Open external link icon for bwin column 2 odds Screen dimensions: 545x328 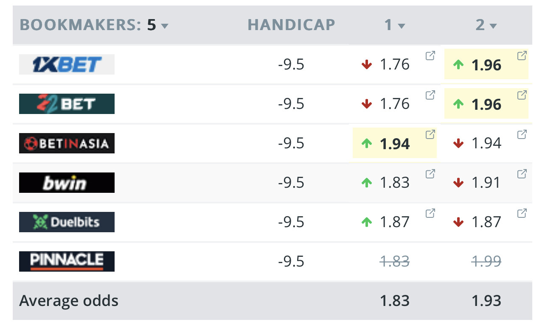[x=522, y=174]
